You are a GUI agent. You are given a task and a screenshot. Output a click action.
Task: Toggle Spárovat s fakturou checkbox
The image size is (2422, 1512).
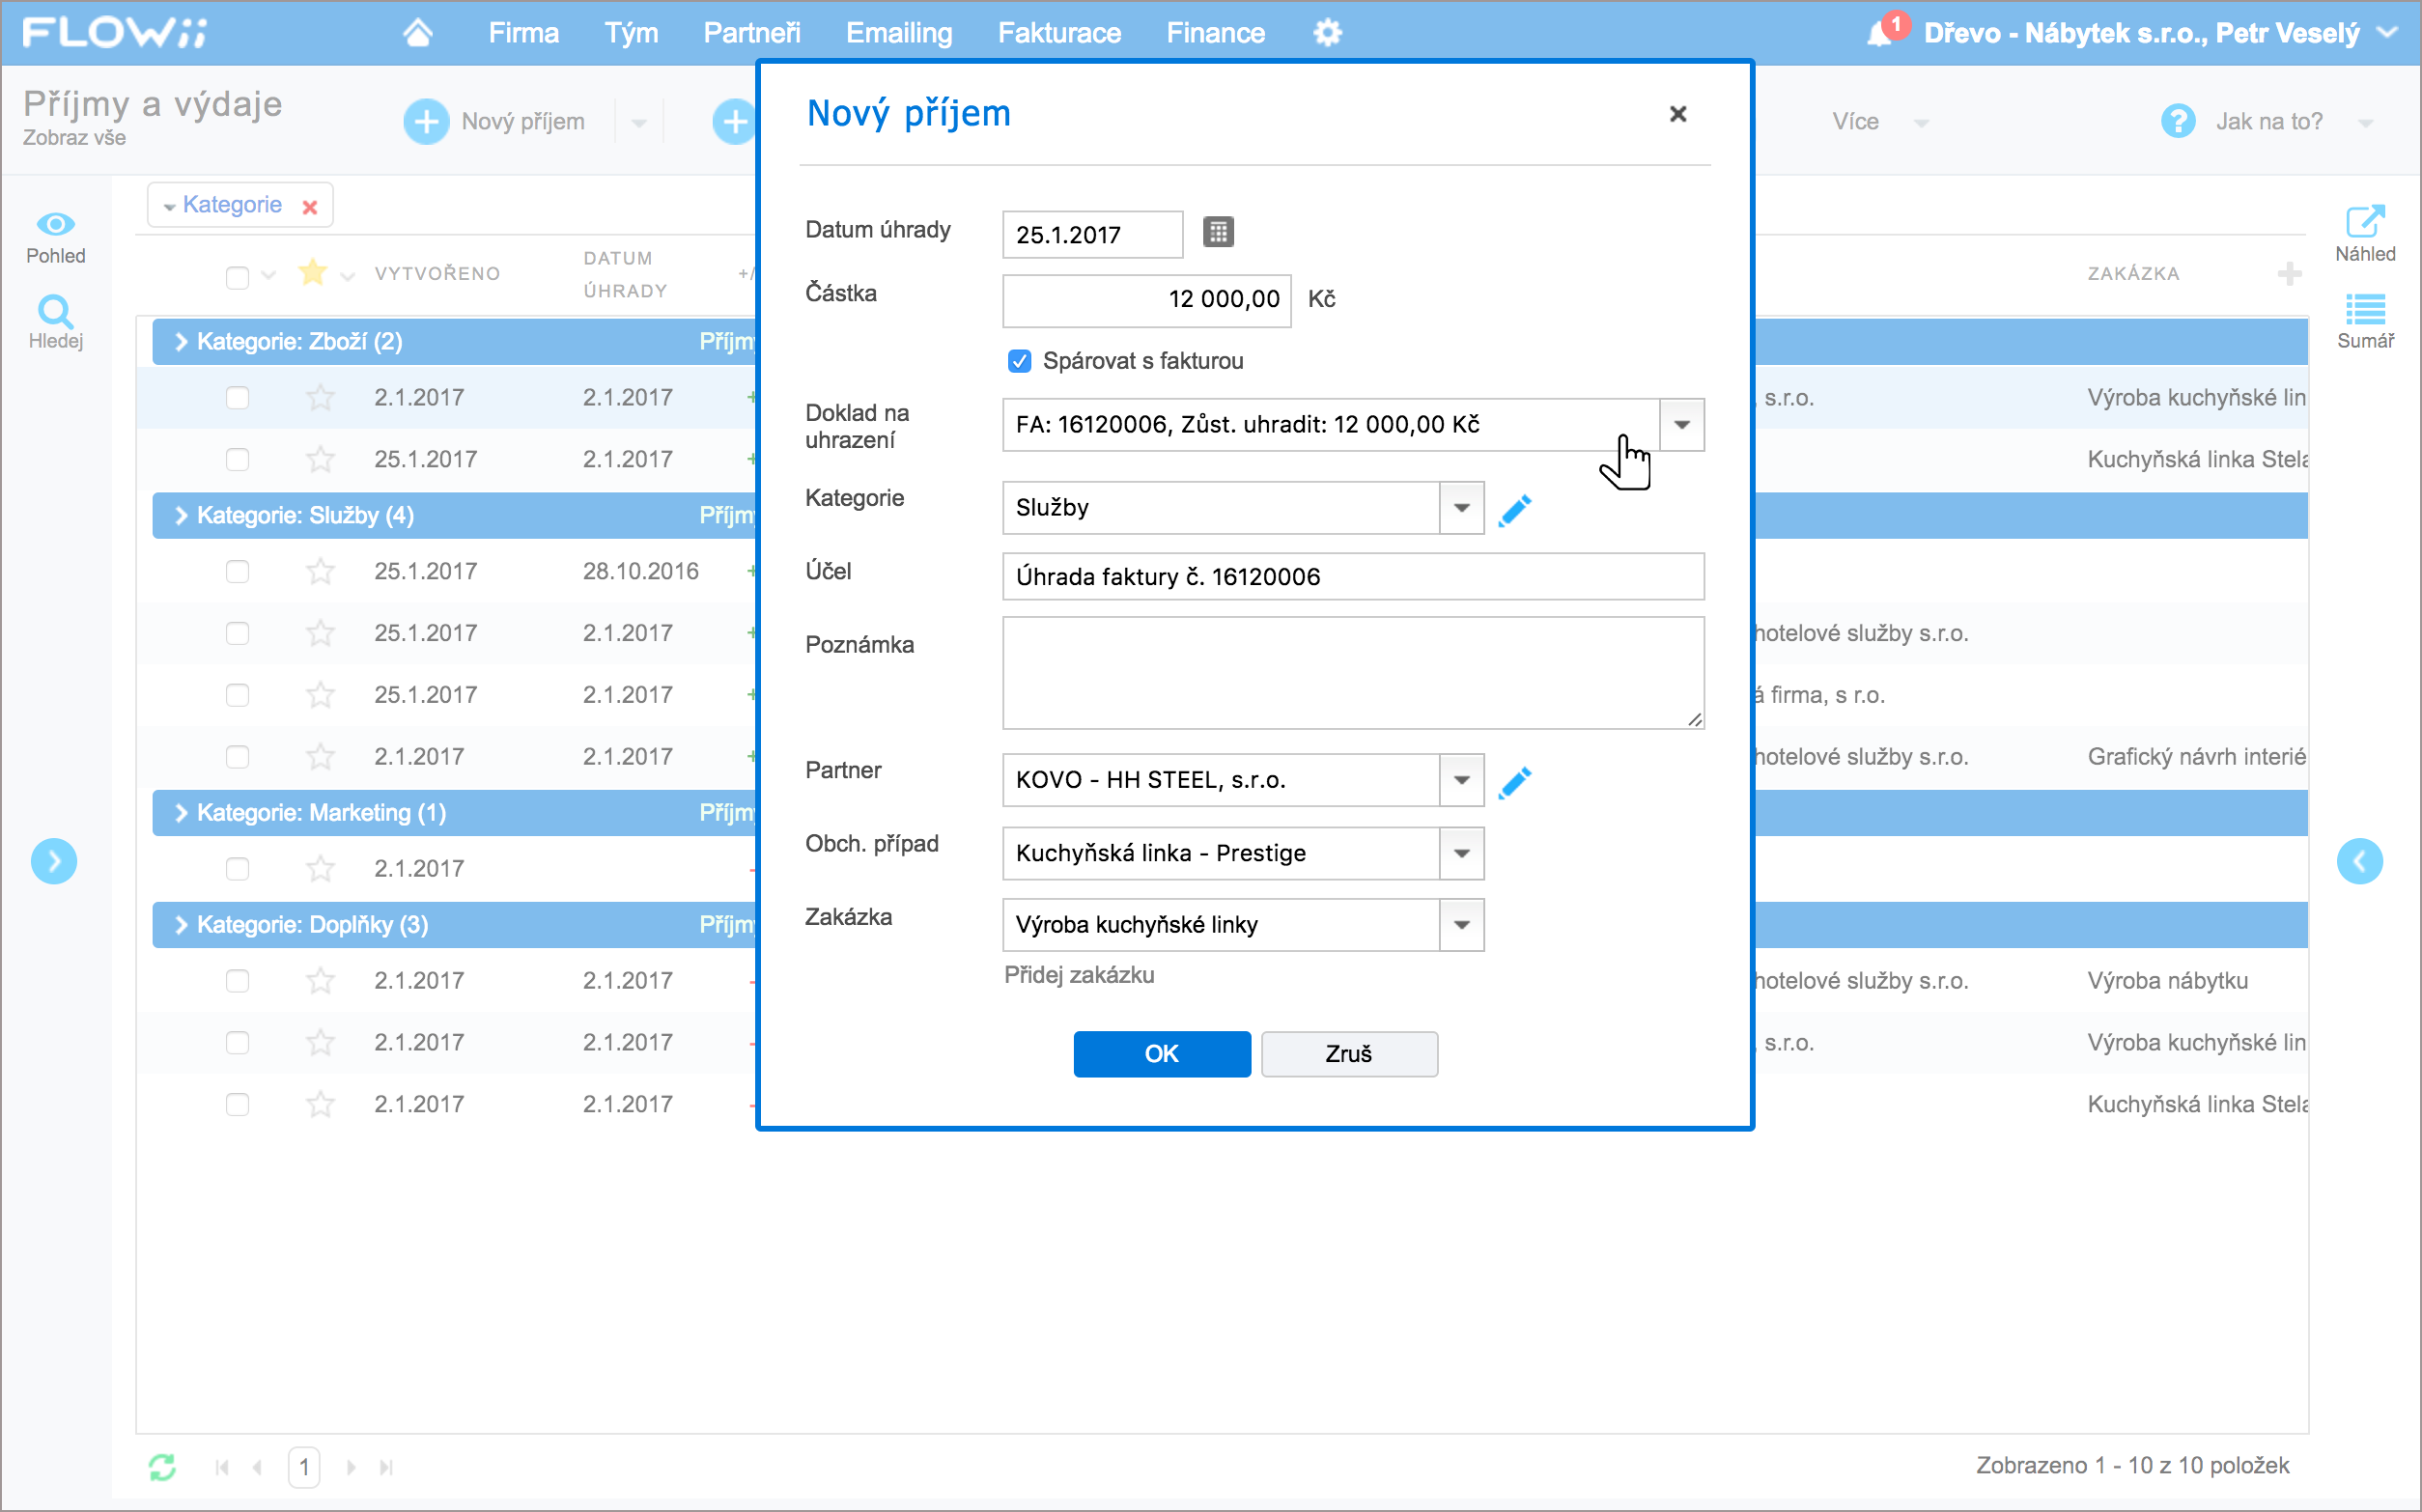tap(1019, 361)
